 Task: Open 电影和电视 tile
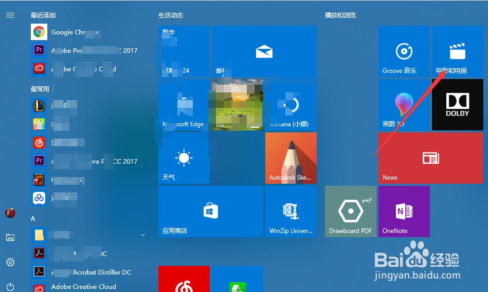click(x=458, y=51)
